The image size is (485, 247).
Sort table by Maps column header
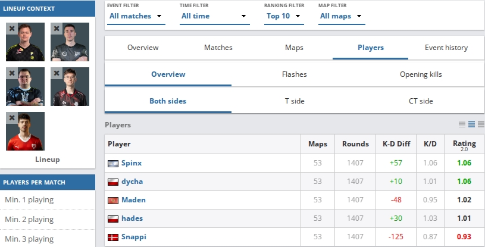(318, 144)
